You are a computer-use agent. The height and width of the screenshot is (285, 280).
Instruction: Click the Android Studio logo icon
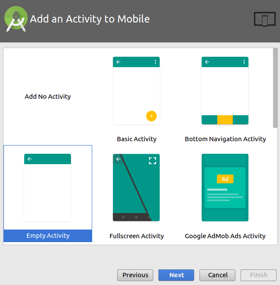click(x=16, y=19)
